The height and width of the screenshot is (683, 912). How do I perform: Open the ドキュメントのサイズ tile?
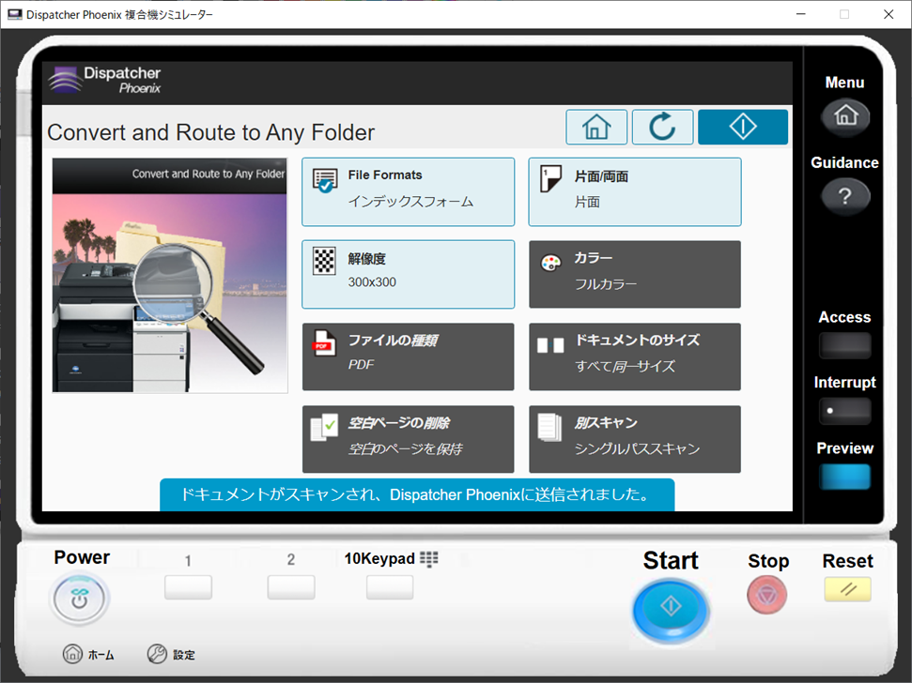635,357
